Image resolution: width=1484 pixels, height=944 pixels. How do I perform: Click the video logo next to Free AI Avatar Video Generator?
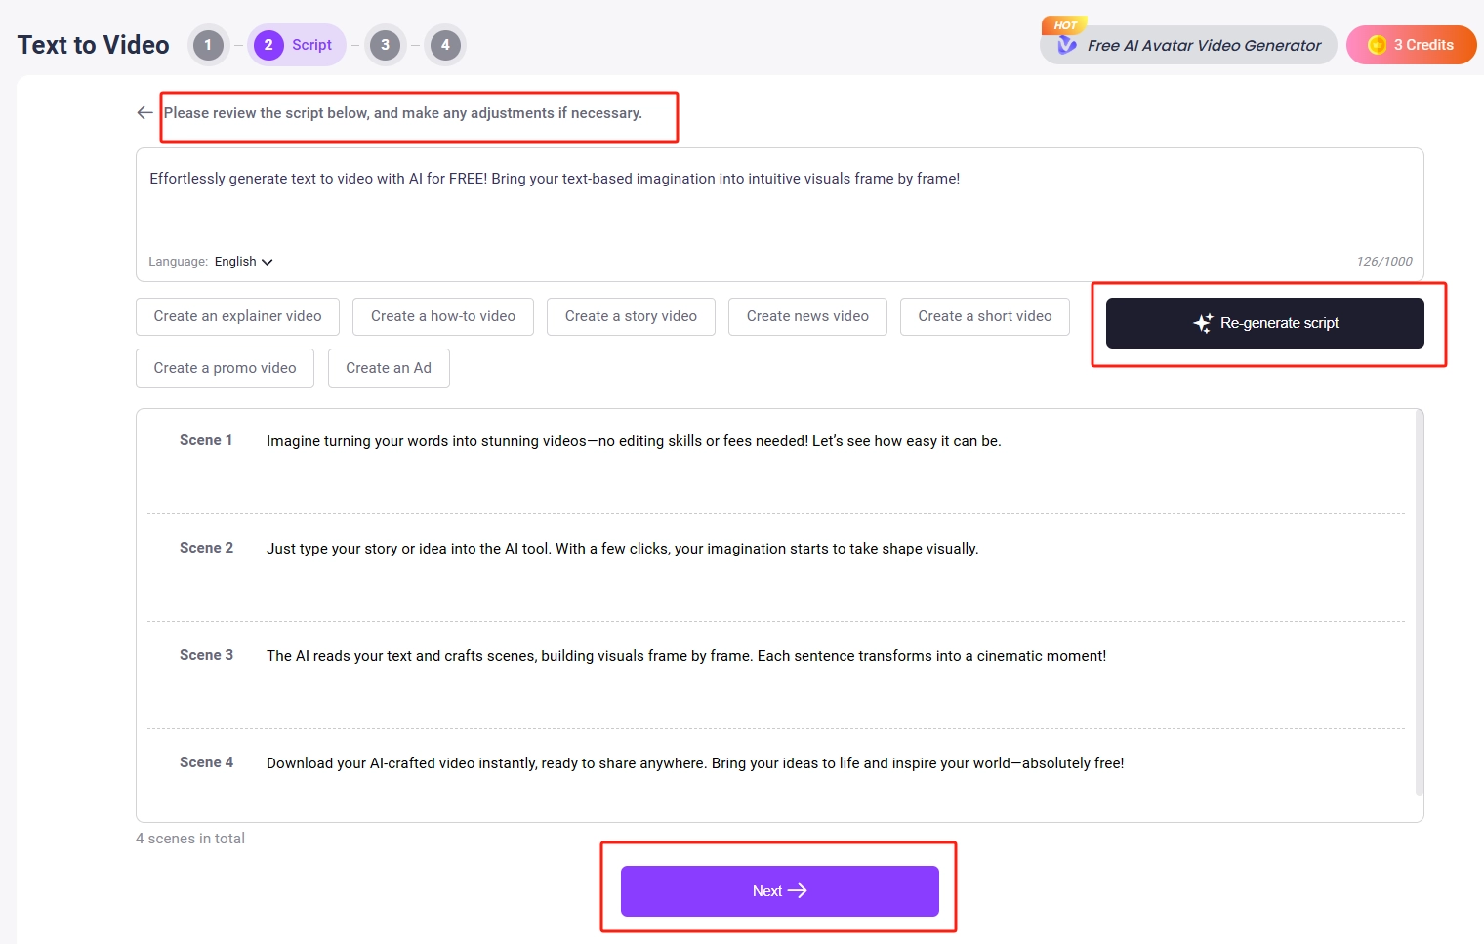point(1066,45)
